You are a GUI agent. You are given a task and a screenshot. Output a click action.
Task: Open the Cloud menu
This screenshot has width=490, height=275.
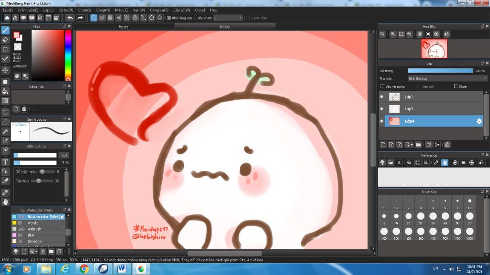click(x=200, y=10)
